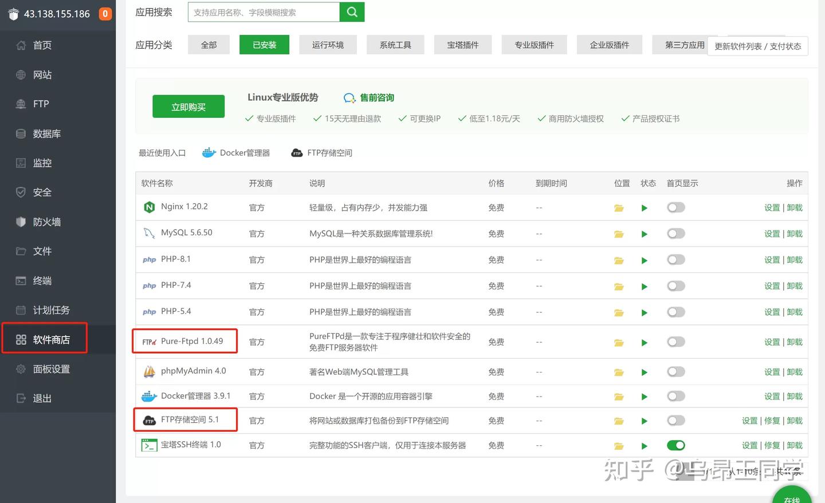Select the 系统工具 category tab
Screen dimensions: 825x503
(395, 45)
